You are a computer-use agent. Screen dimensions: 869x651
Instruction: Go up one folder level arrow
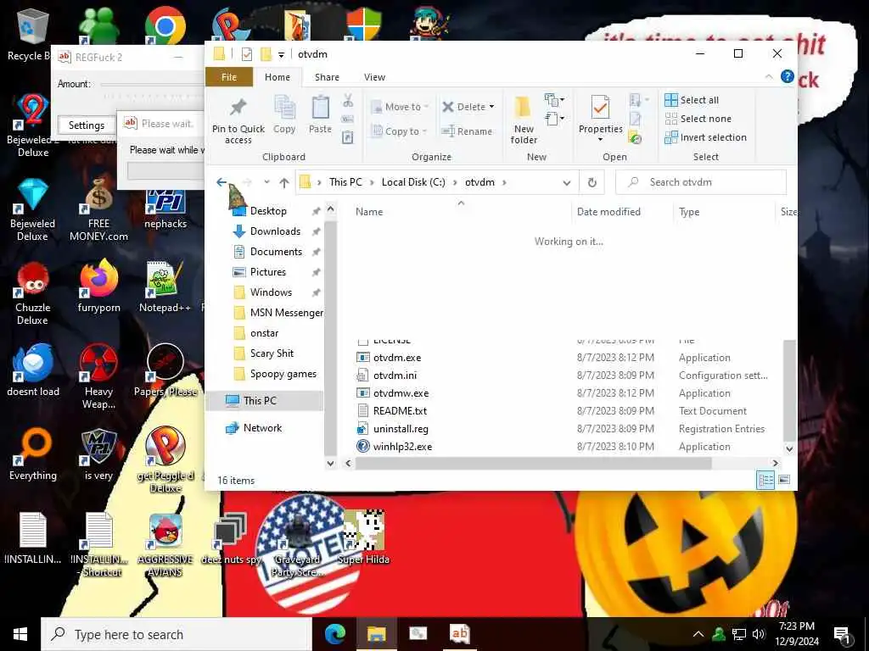(x=284, y=183)
